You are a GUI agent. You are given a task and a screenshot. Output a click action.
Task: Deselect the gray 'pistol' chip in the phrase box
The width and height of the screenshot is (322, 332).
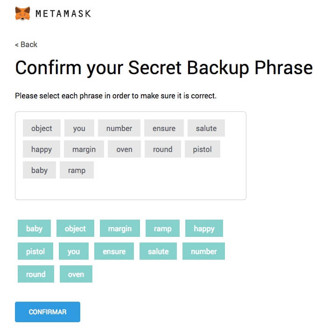pyautogui.click(x=202, y=149)
